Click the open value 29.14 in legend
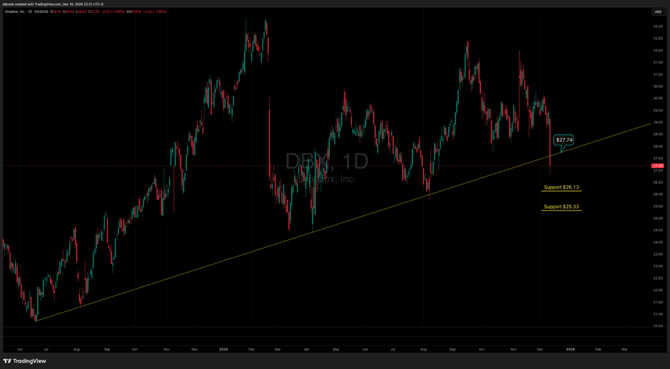Screen dimensions: 670x369 click(56, 12)
